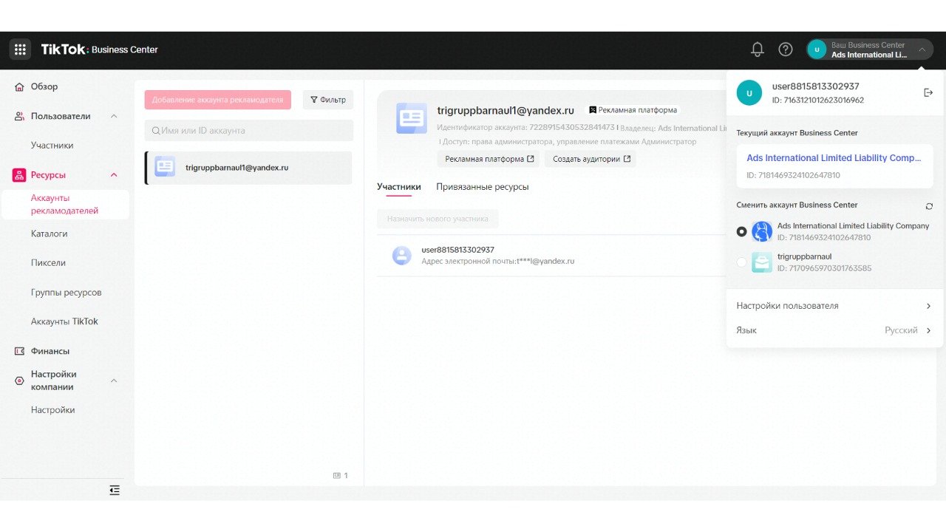Image resolution: width=946 pixels, height=532 pixels.
Task: Click the wallet icon next to Финансы
Action: coord(20,351)
